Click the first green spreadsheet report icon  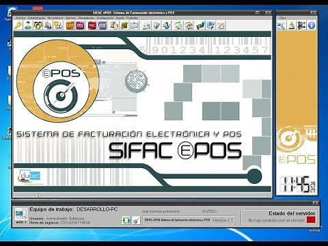(x=178, y=25)
